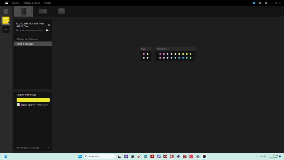Open the Accueil home menu
The width and height of the screenshot is (284, 160).
coord(15,3)
